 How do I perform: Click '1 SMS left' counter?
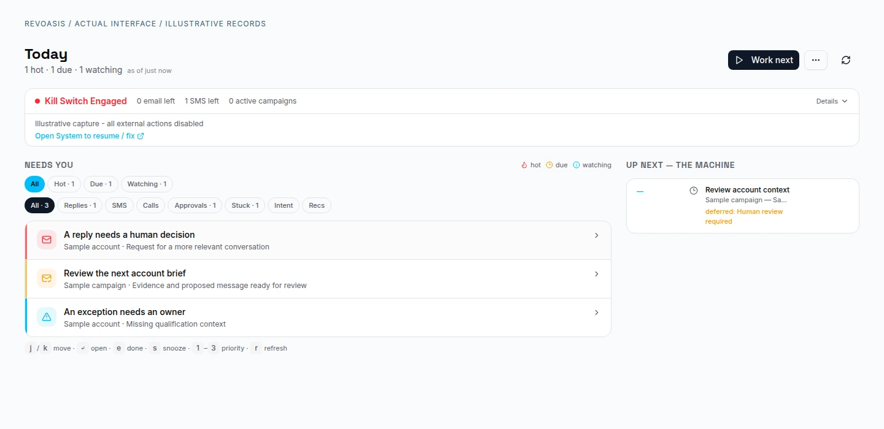click(x=202, y=101)
